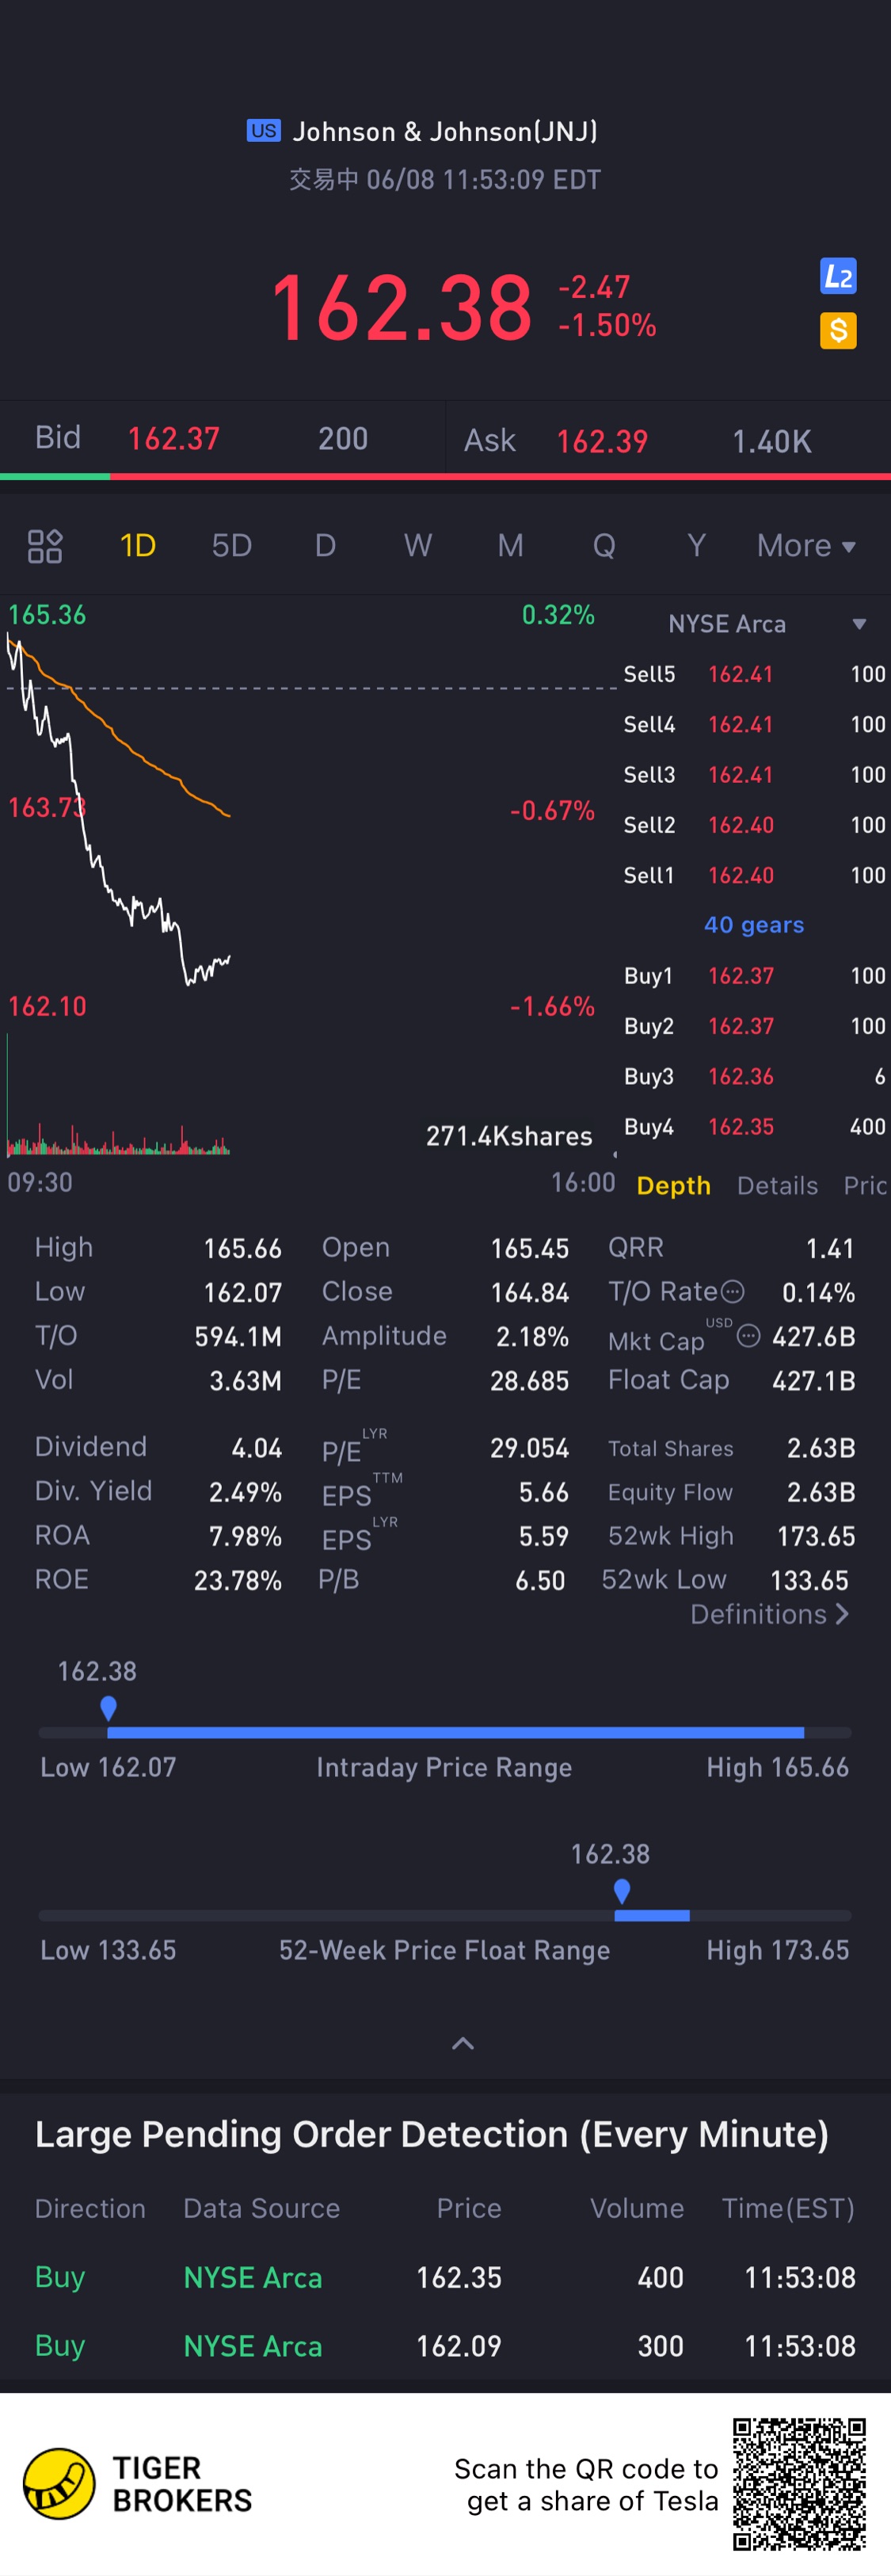Expand the More chart periods dropdown
The height and width of the screenshot is (2576, 891).
pos(806,546)
